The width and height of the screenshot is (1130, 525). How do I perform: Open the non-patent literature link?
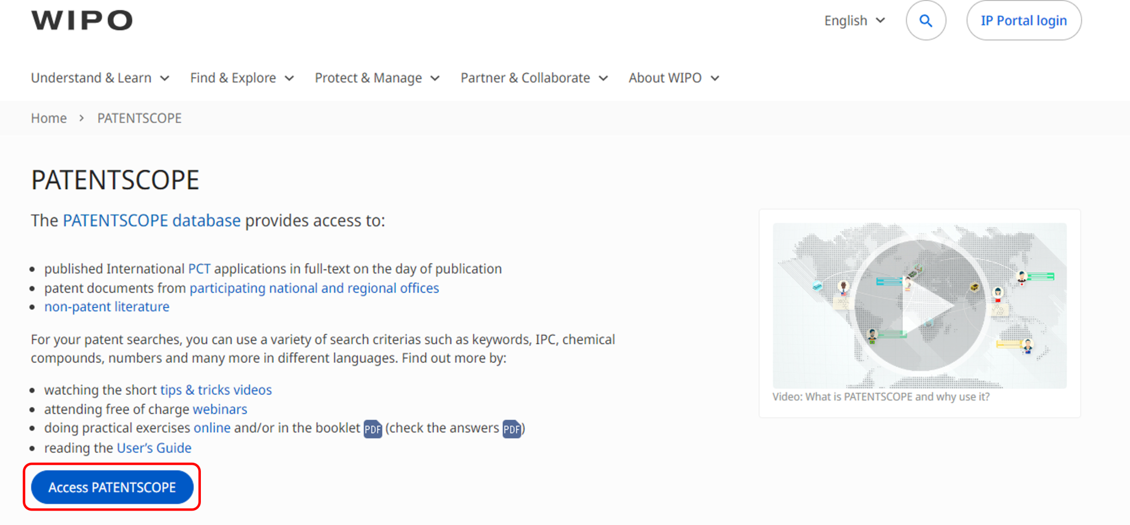point(107,307)
